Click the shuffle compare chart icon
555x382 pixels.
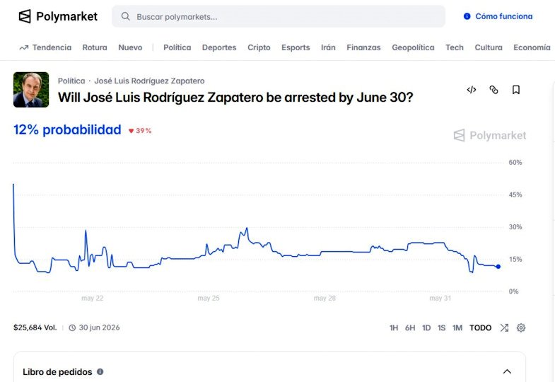(x=504, y=328)
